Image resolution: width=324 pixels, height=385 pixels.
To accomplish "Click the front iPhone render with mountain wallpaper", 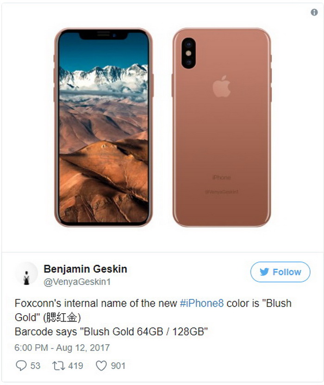I will 104,127.
